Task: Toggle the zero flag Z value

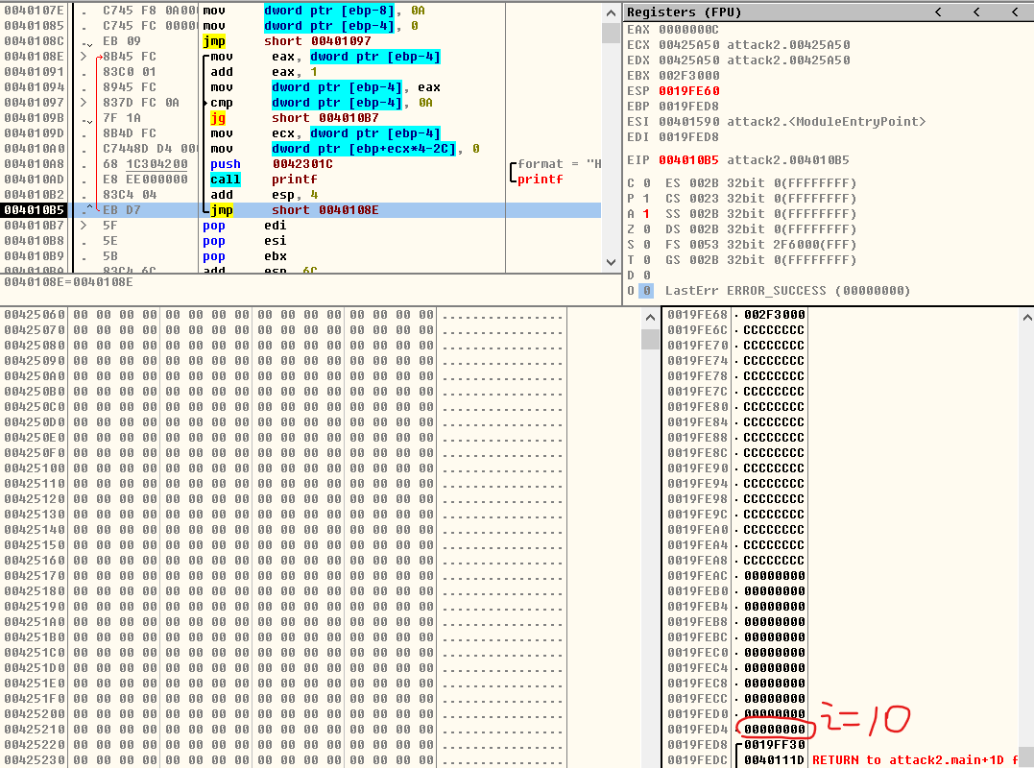Action: point(646,229)
